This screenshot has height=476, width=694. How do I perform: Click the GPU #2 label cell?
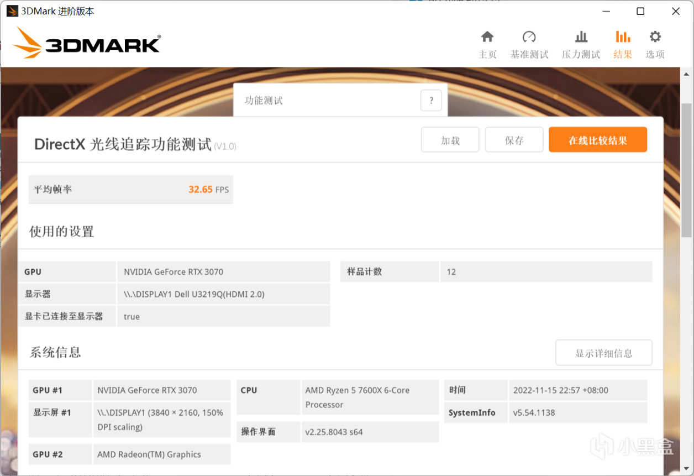60,454
